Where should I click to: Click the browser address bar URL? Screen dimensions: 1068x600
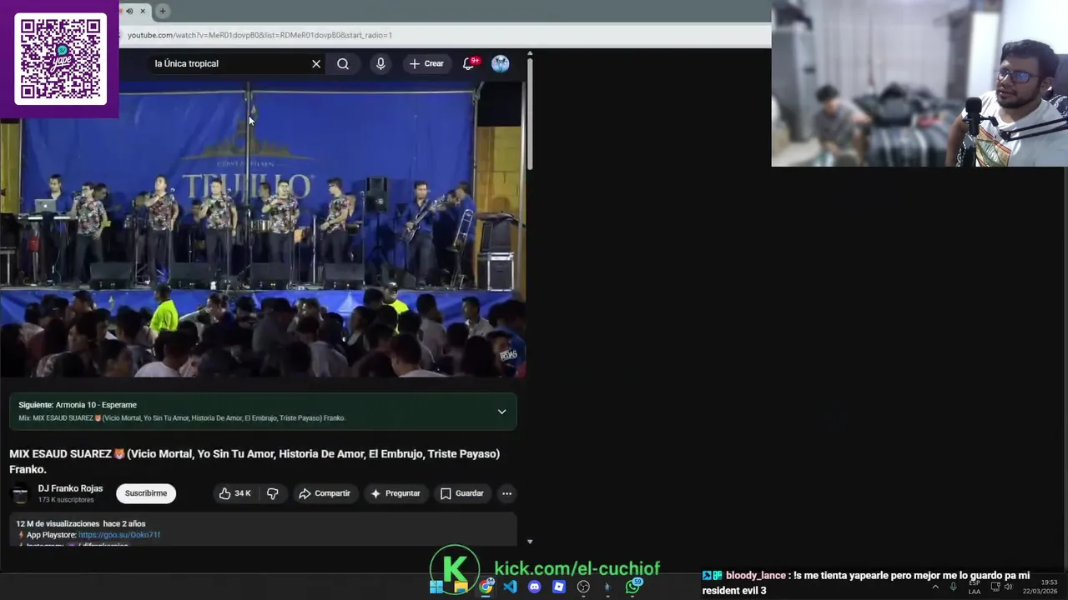point(259,35)
